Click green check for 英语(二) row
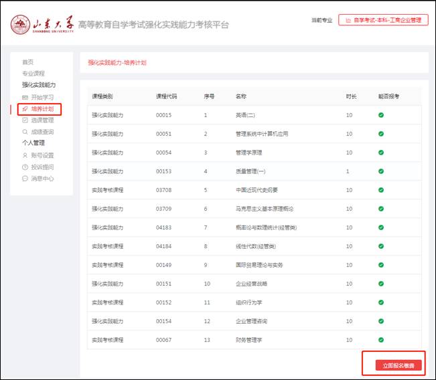 pyautogui.click(x=381, y=115)
